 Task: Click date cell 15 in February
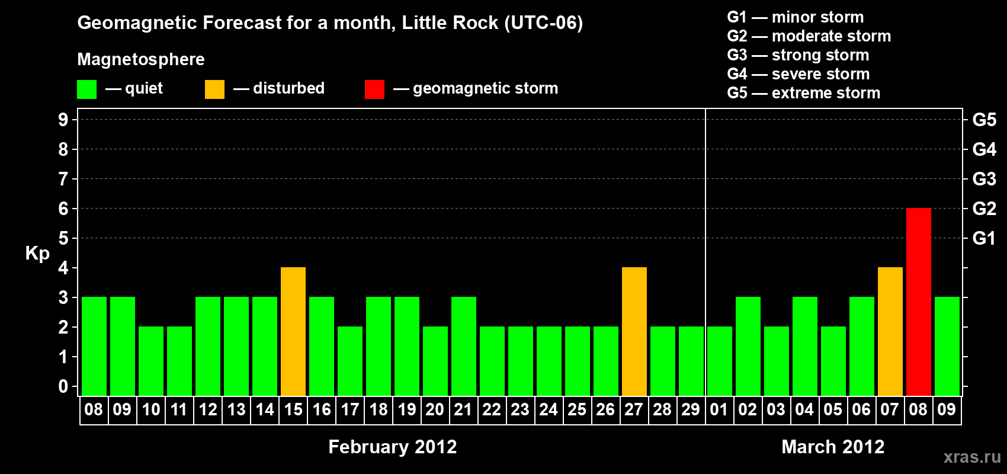coord(293,410)
